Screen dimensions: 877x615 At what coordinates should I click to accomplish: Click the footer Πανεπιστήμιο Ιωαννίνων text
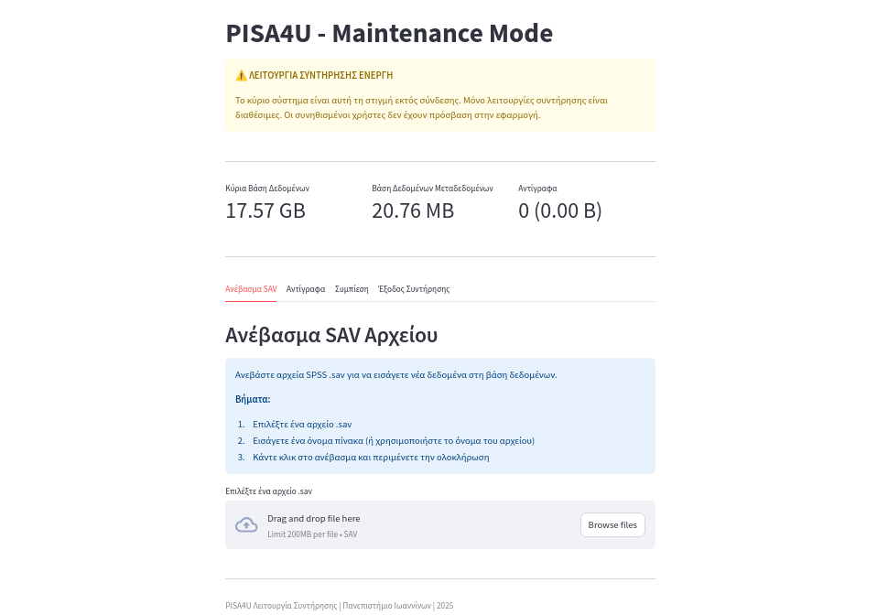tap(386, 606)
